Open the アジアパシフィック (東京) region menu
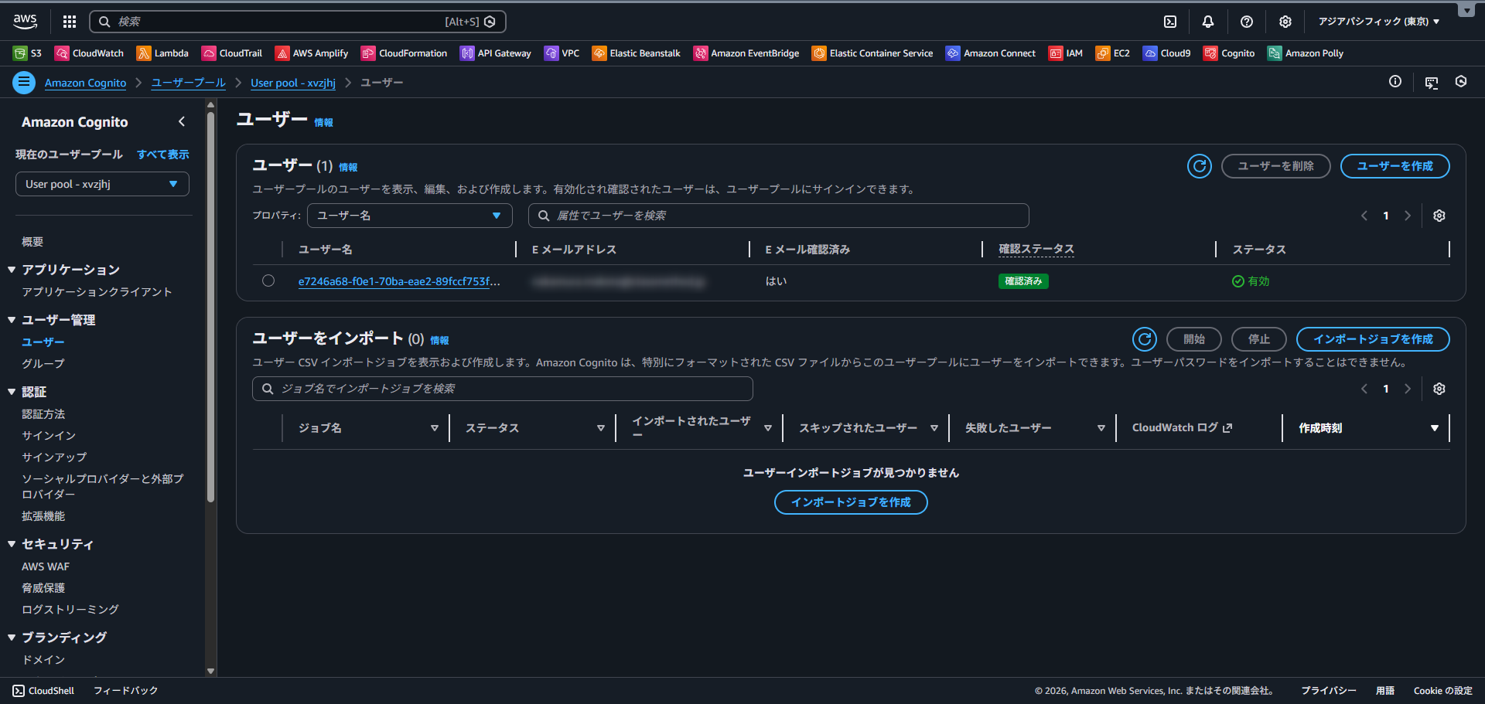Screen dimensions: 1485x704 tap(1378, 22)
